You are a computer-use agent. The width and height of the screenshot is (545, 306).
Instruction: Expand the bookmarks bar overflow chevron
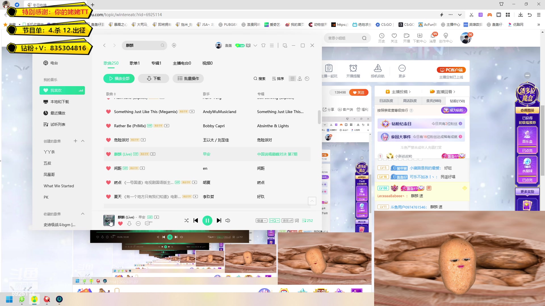(538, 25)
